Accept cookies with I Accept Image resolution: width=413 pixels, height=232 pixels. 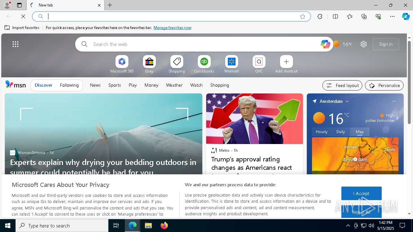[x=361, y=193]
